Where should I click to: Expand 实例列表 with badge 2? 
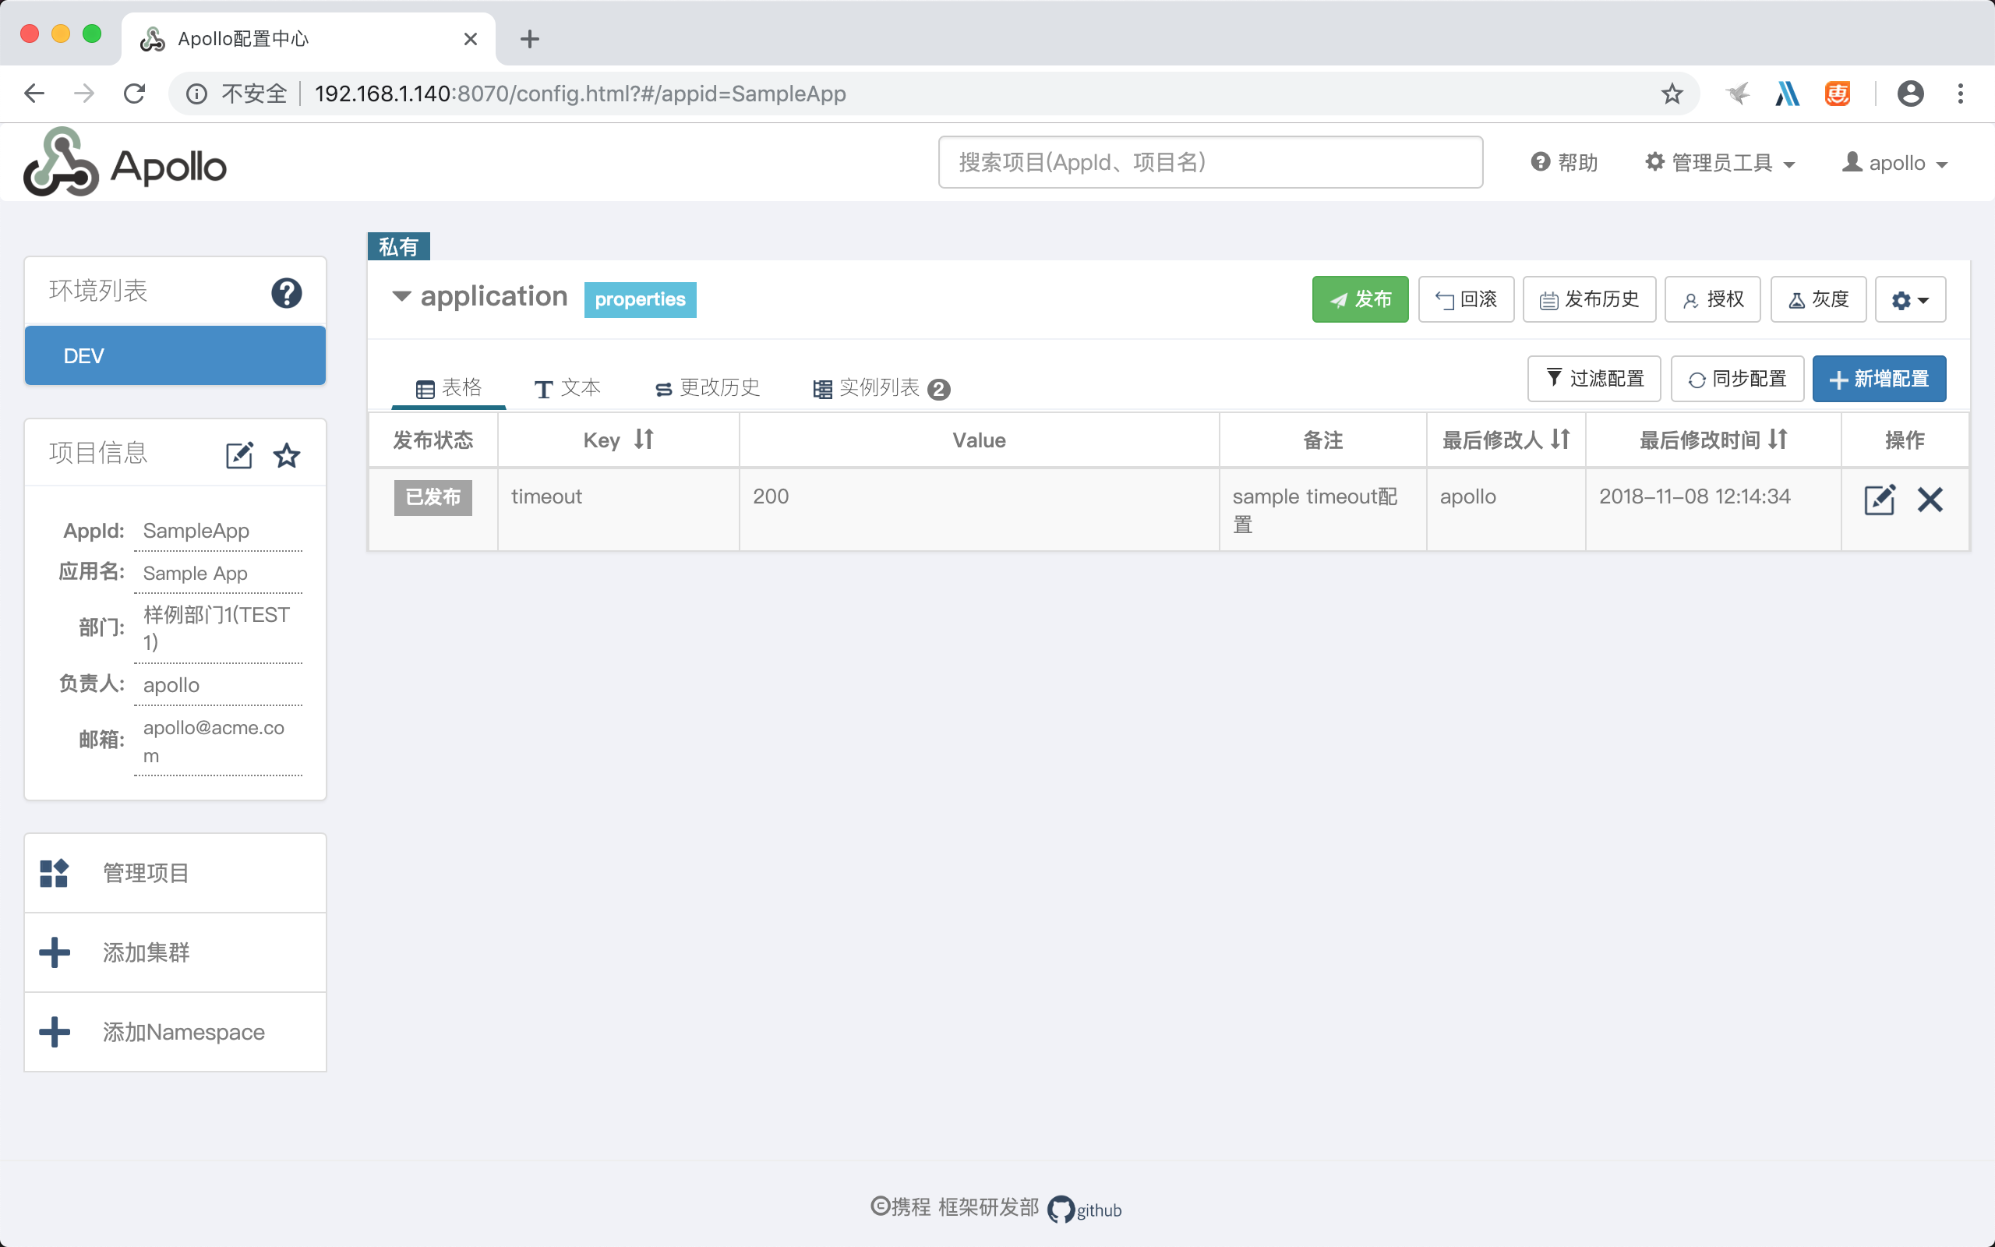point(879,387)
